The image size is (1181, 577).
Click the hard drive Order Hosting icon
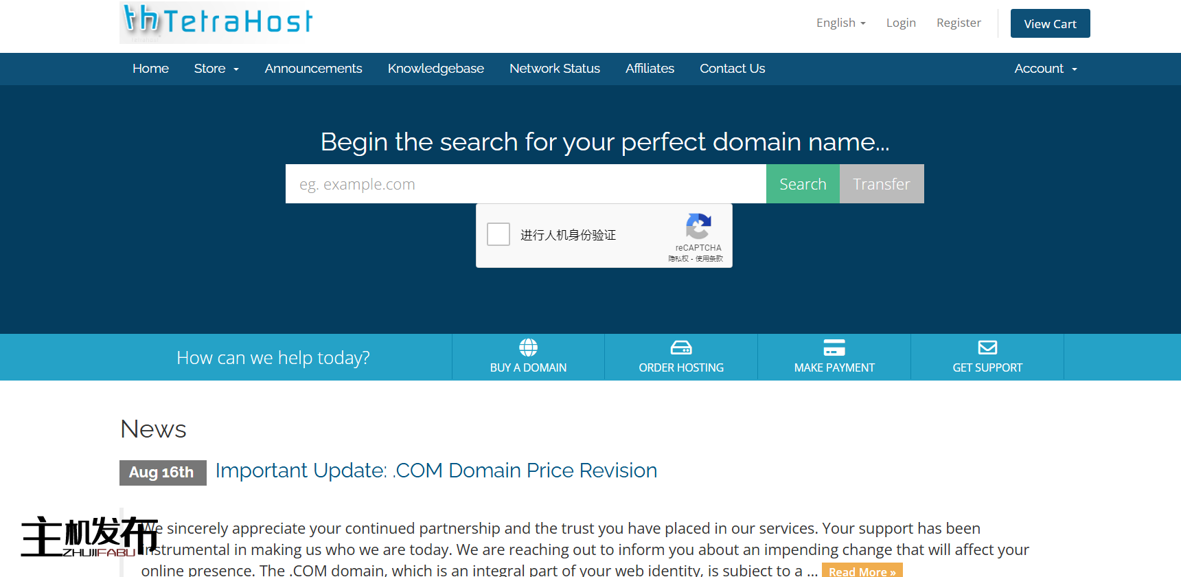[680, 348]
